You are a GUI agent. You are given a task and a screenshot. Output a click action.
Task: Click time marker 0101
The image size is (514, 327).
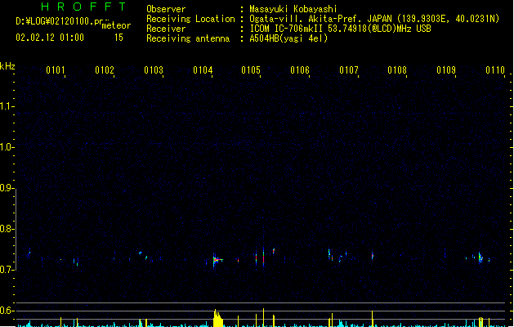(x=56, y=69)
